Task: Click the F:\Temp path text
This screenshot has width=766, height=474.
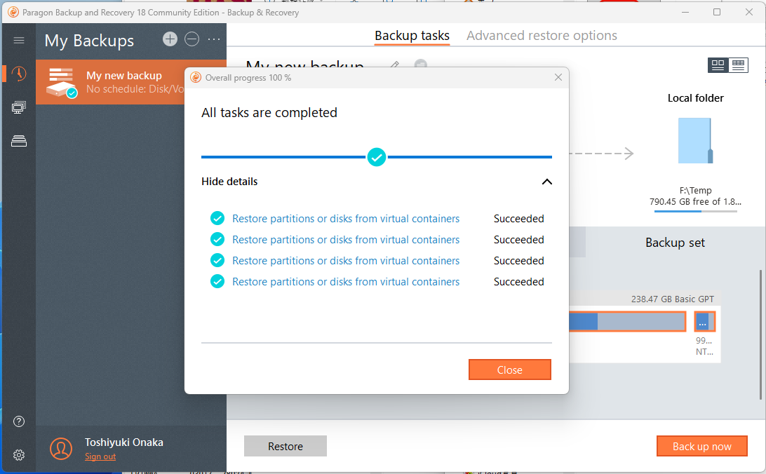Action: pos(695,191)
